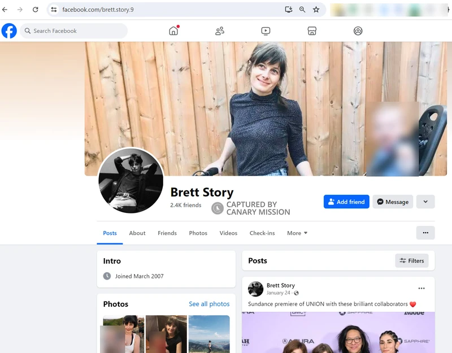Click the January 24 post timestamp
This screenshot has height=353, width=452.
(278, 293)
